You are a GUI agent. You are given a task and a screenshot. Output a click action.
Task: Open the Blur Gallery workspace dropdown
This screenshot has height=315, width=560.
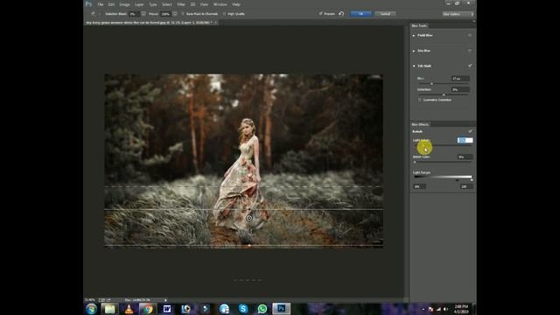(x=458, y=14)
